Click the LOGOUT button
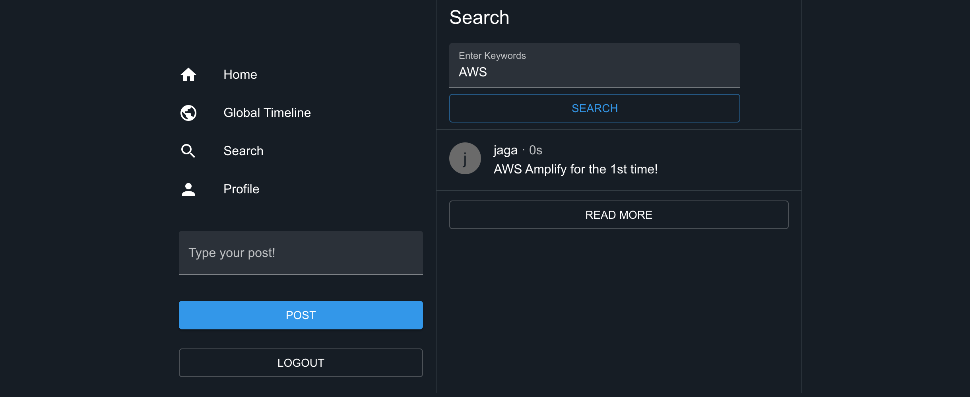Image resolution: width=970 pixels, height=397 pixels. point(301,363)
